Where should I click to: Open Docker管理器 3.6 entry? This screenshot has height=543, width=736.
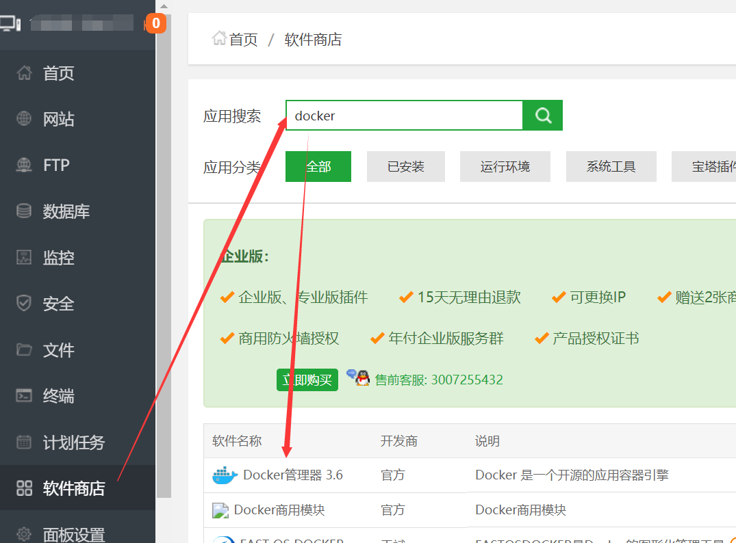(x=293, y=475)
